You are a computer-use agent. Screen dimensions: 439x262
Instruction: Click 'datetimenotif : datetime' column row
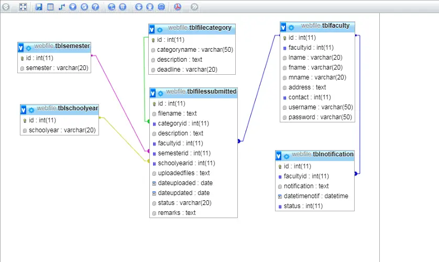click(x=315, y=196)
